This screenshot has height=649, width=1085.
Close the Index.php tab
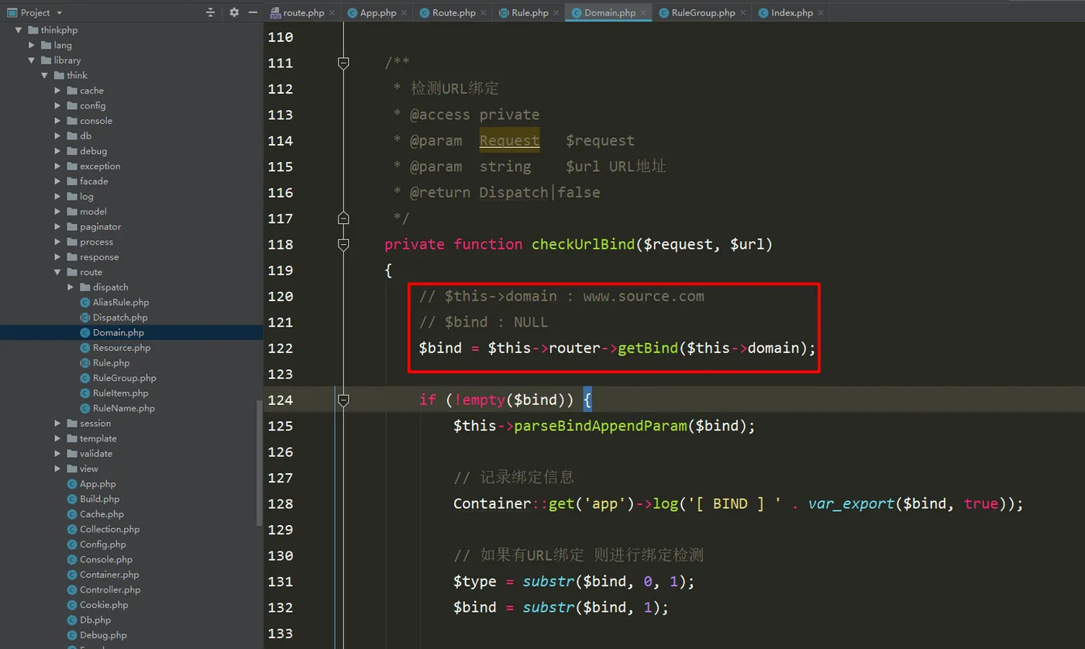coord(821,12)
